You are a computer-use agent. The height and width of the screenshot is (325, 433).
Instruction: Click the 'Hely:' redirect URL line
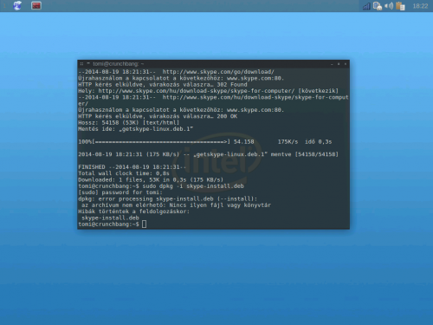tap(208, 91)
